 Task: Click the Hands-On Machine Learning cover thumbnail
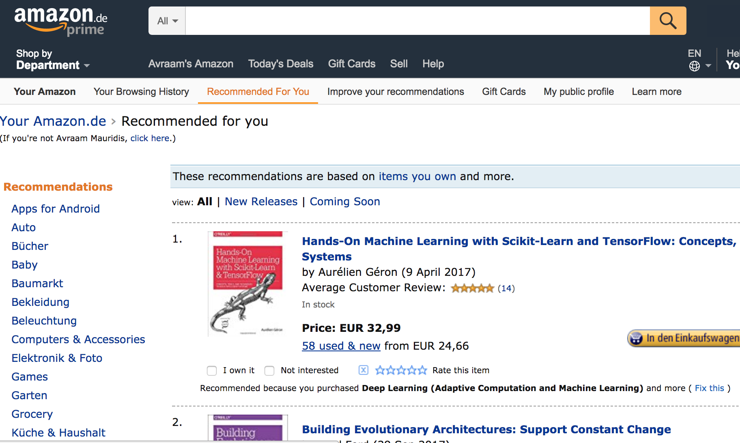[x=247, y=284]
